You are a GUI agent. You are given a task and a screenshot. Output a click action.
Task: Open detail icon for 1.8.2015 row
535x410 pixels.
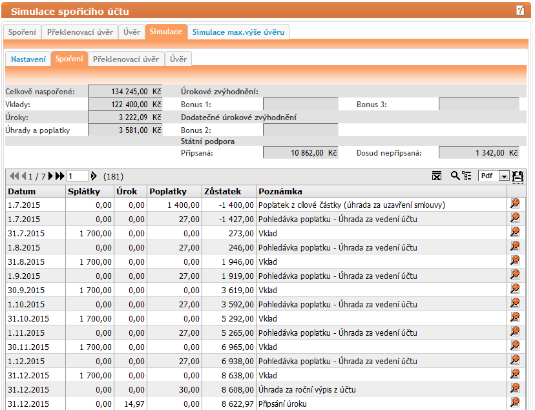(515, 247)
